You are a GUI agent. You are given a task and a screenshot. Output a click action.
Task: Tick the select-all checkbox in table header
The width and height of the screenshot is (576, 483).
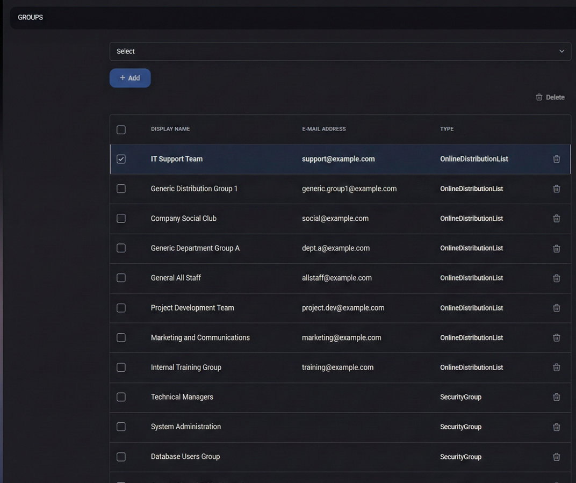coord(121,129)
